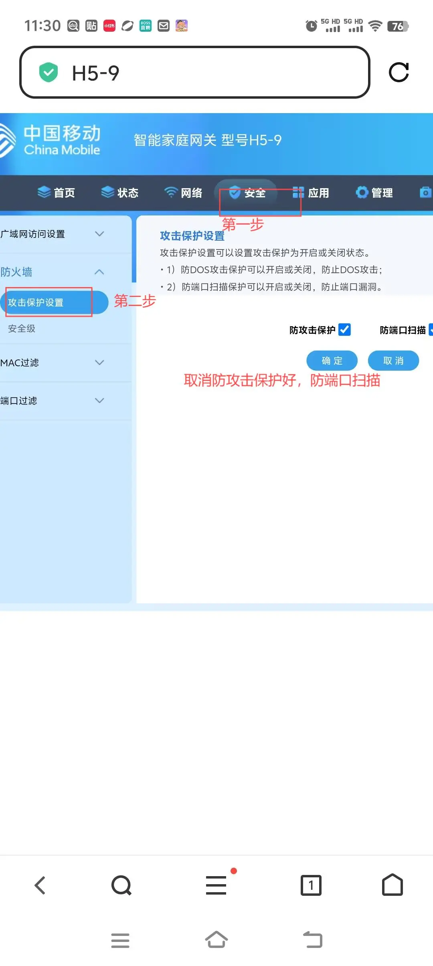433x966 pixels.
Task: Tap the BOSS直聘 notification icon
Action: pyautogui.click(x=146, y=26)
